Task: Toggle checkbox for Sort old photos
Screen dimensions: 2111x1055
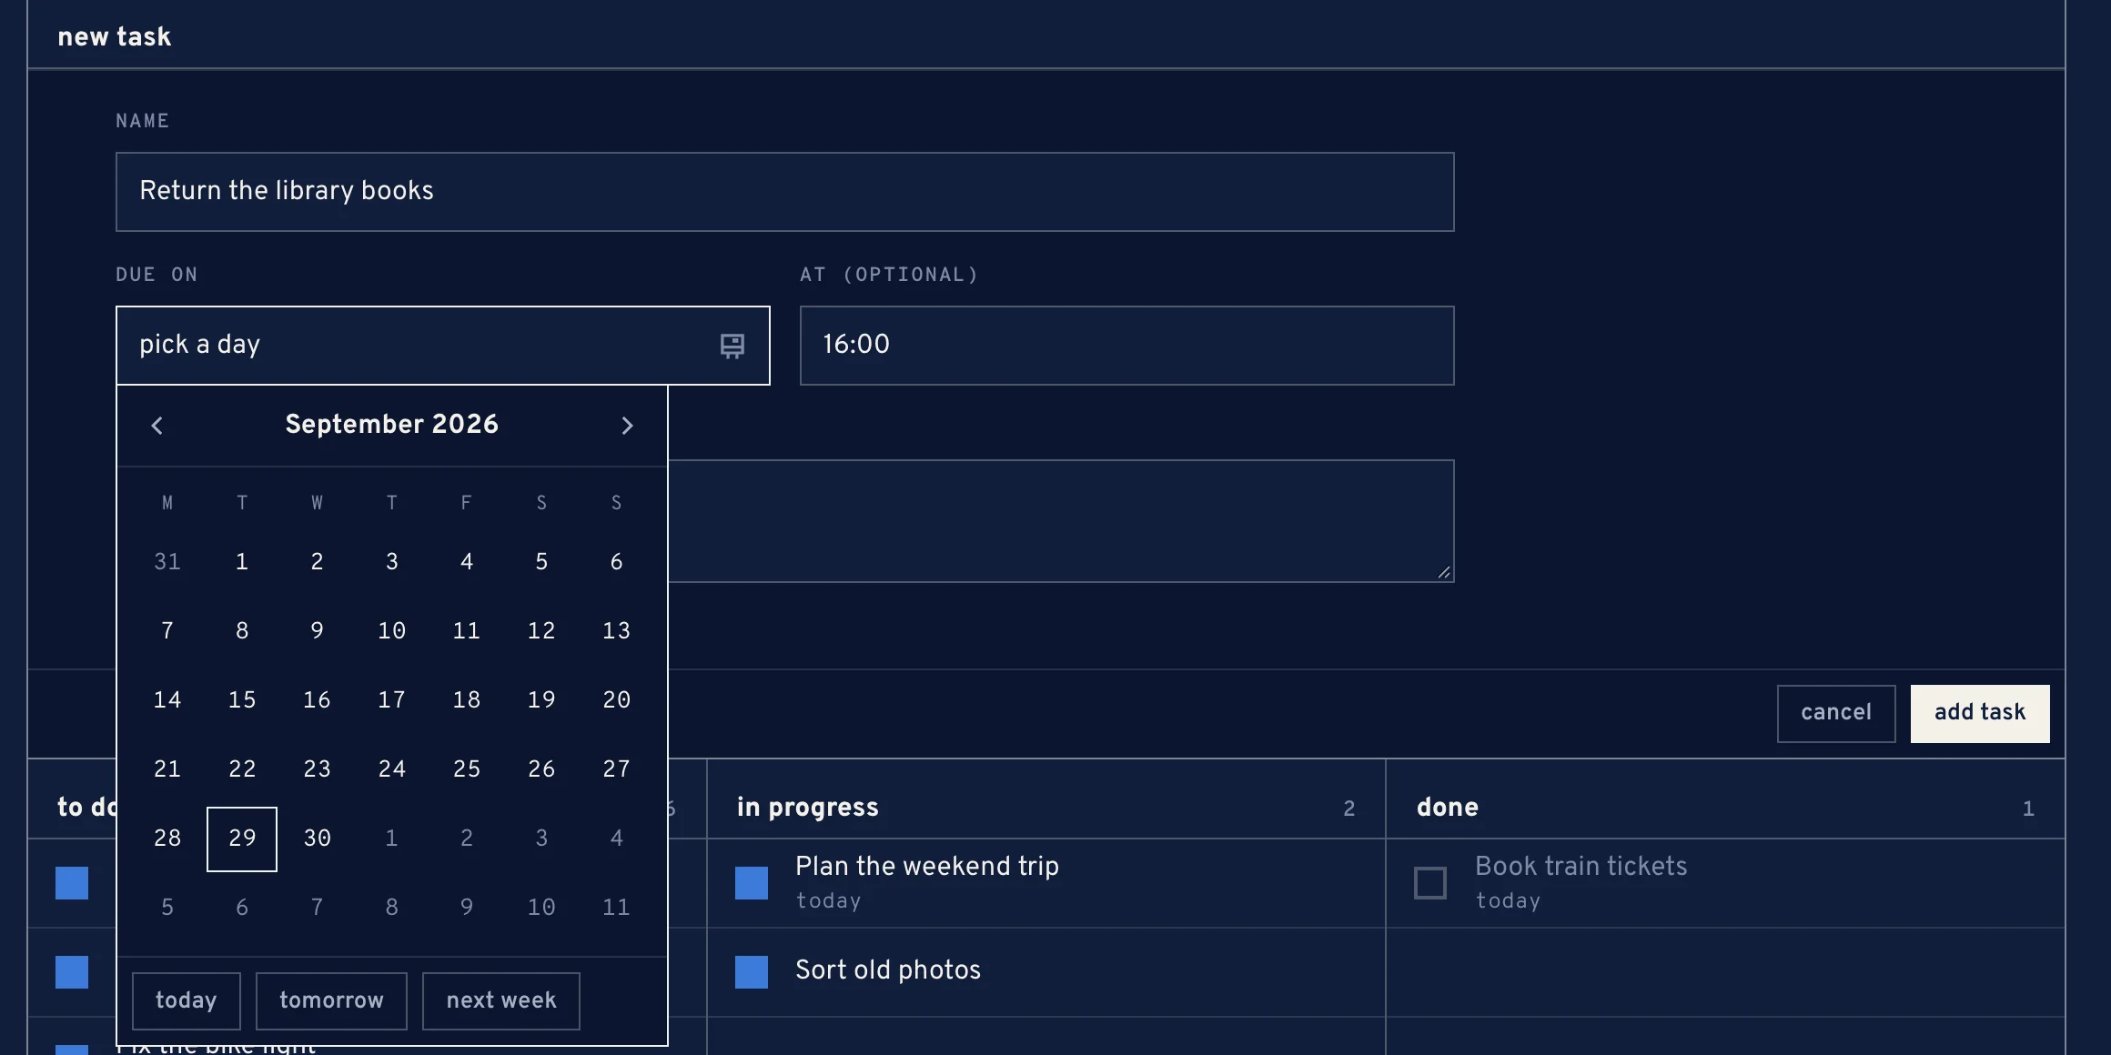Action: click(x=752, y=972)
